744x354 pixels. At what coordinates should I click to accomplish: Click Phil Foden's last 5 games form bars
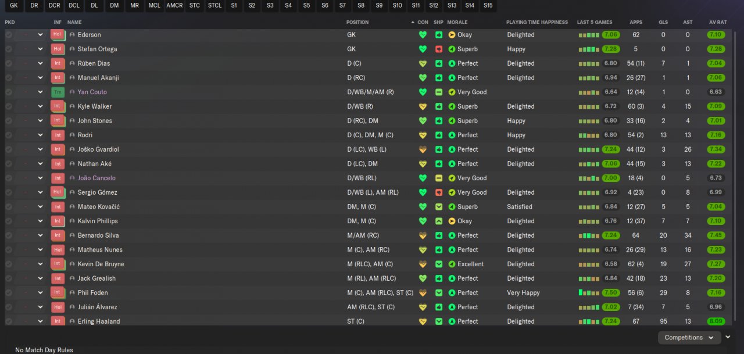589,293
